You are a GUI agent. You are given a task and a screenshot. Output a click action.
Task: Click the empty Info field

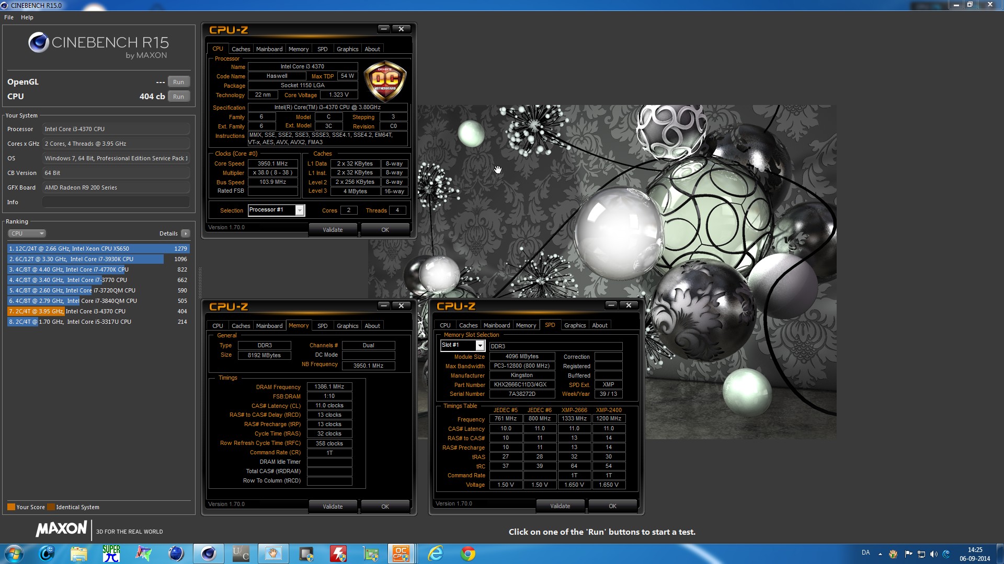click(x=116, y=202)
